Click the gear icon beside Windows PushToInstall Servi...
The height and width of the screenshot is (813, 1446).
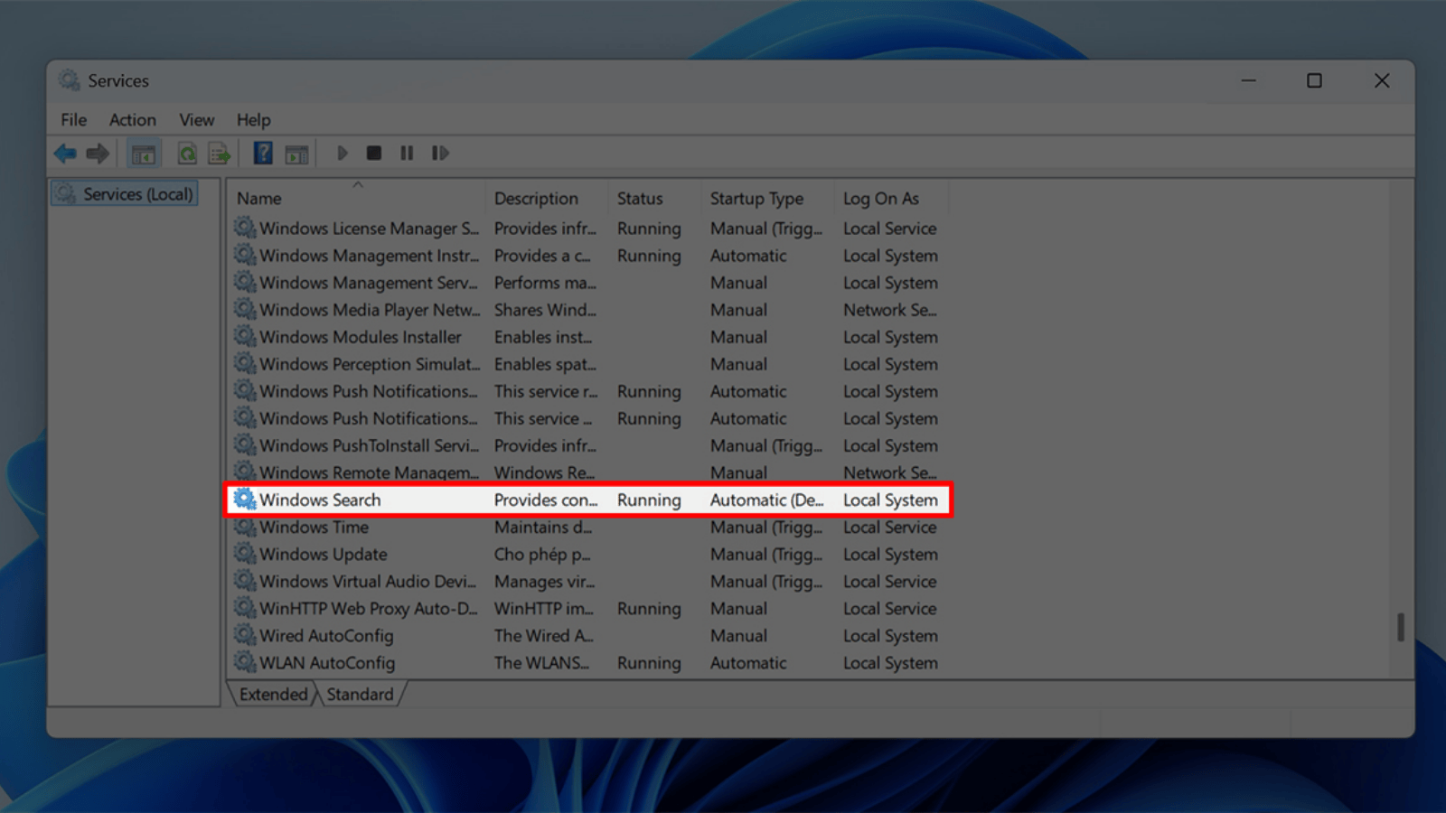coord(245,444)
